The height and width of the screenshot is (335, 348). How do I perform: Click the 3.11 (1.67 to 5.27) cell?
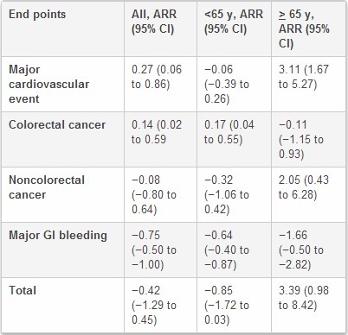(308, 84)
